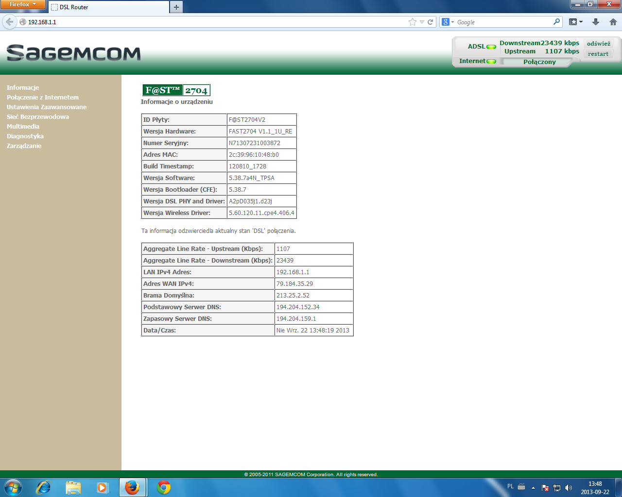Click the Firefox back arrow button
This screenshot has width=622, height=497.
pyautogui.click(x=9, y=22)
